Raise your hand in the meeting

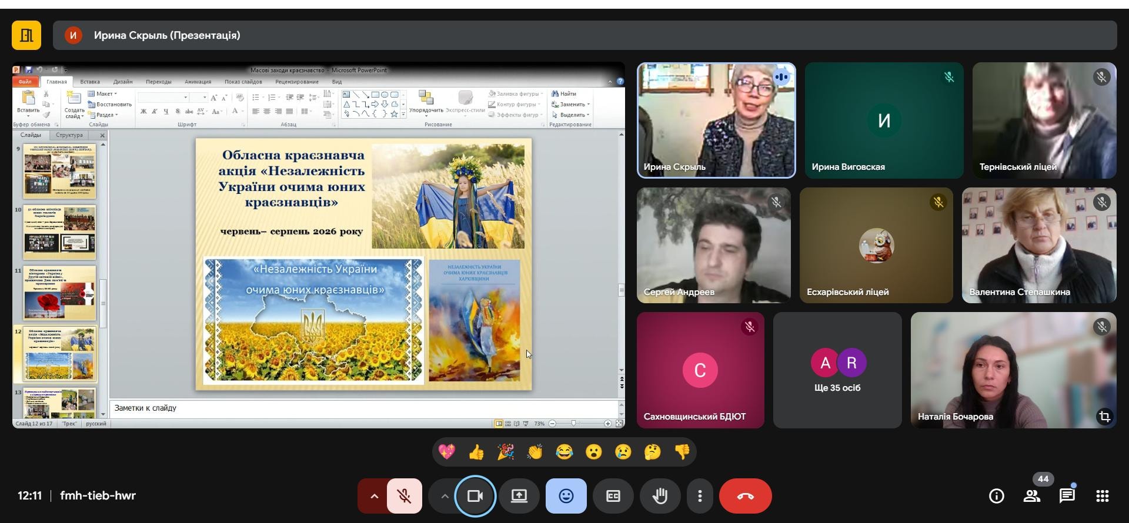pos(660,496)
